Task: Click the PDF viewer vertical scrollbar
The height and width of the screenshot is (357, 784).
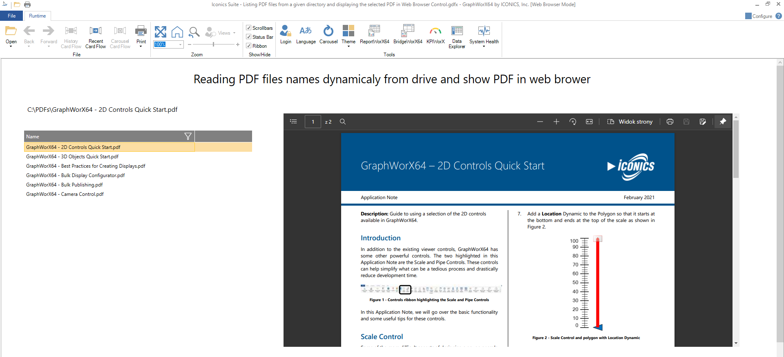Action: (736, 149)
